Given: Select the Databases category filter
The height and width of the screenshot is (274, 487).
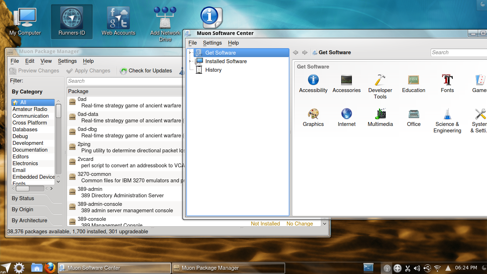Looking at the screenshot, I should coord(33,130).
